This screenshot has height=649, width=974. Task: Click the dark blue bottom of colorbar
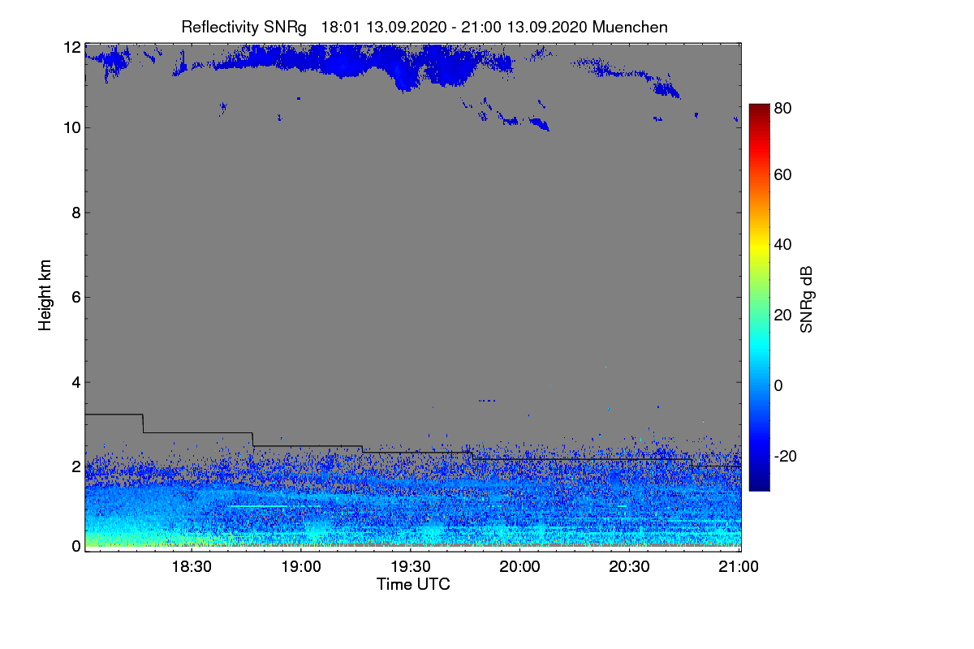759,485
